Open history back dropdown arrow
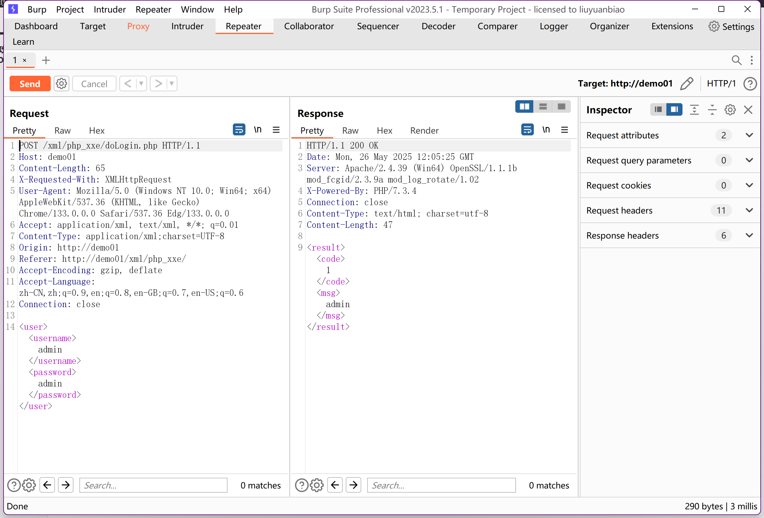This screenshot has height=518, width=764. [x=141, y=84]
